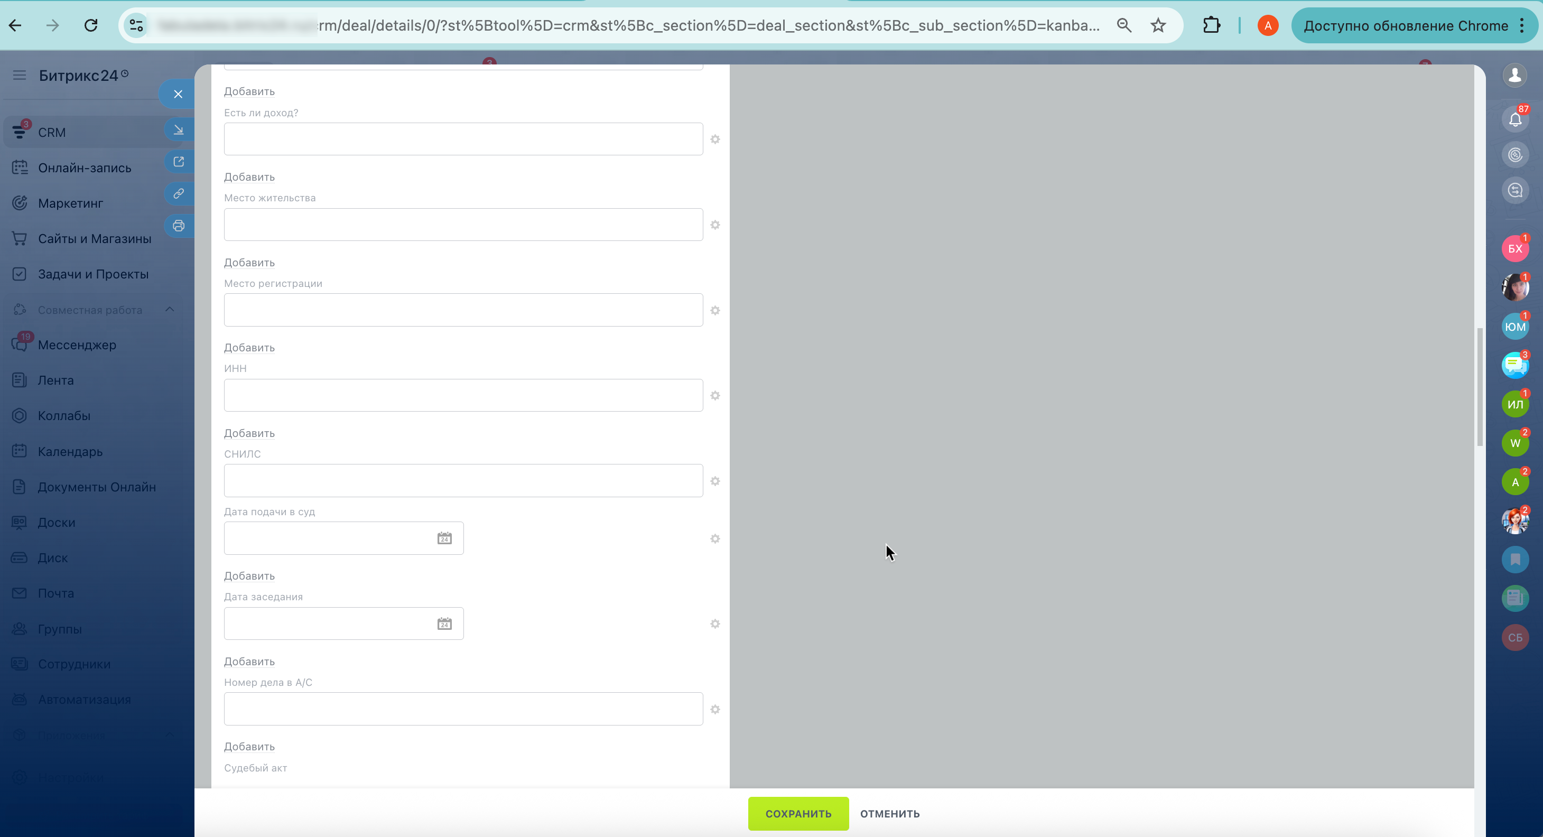Image resolution: width=1543 pixels, height=837 pixels.
Task: Click into the Место регистрации input field
Action: (x=463, y=310)
